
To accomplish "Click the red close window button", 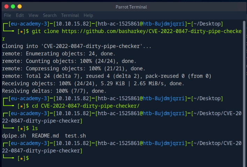I will click(x=6, y=7).
